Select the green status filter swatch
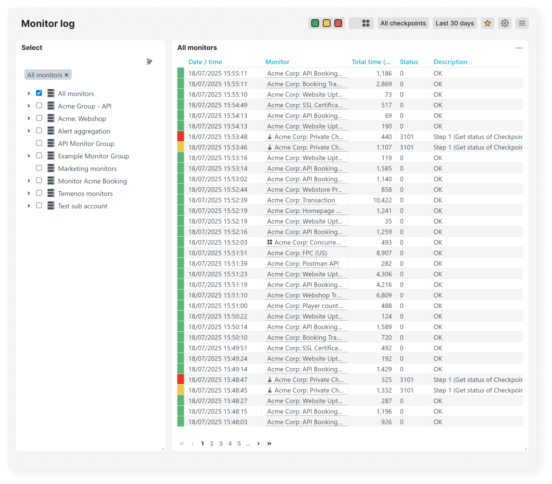The image size is (552, 484). coord(315,23)
